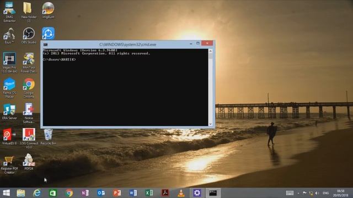
Task: Open the taskbar clock and date
Action: [x=341, y=193]
